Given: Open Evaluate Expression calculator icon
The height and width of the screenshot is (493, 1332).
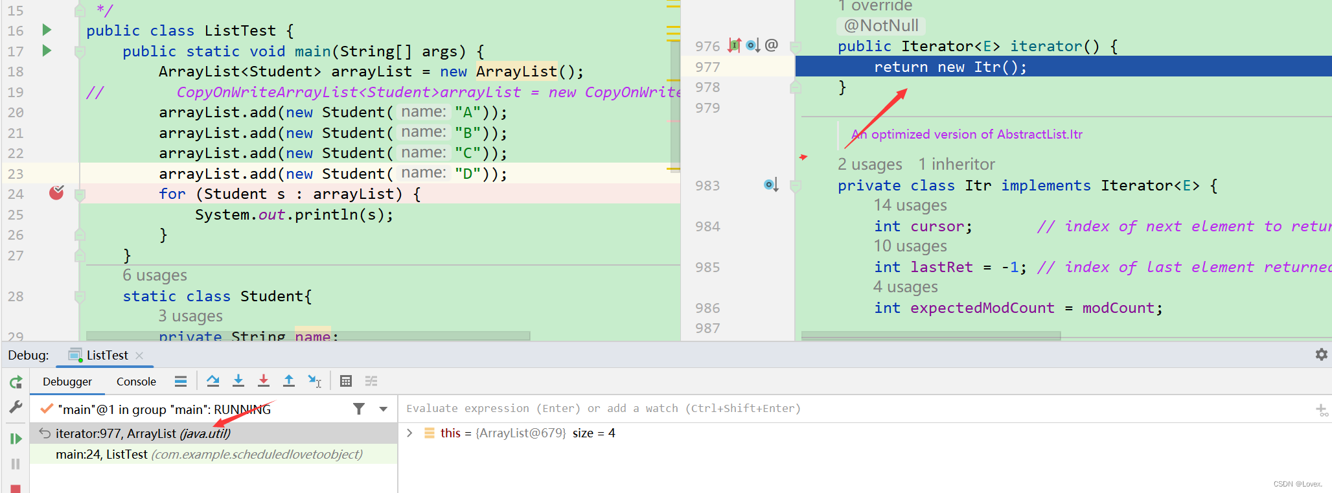Looking at the screenshot, I should coord(346,381).
